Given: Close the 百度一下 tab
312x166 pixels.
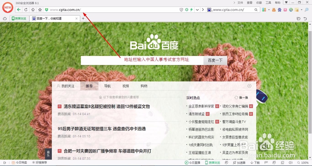Looking at the screenshot, I should coord(77,18).
